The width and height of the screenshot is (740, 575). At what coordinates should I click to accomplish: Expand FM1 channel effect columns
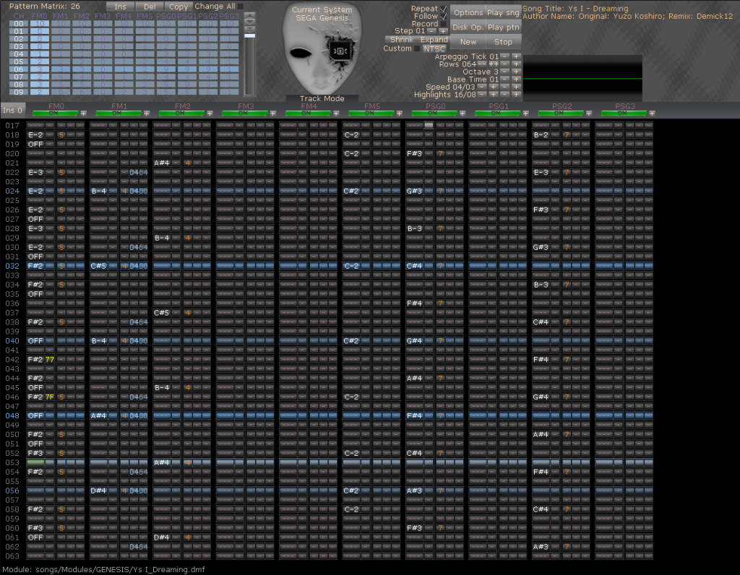point(147,113)
